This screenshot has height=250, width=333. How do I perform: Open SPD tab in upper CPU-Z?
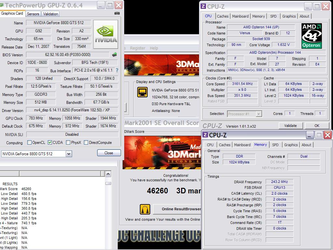(x=273, y=16)
